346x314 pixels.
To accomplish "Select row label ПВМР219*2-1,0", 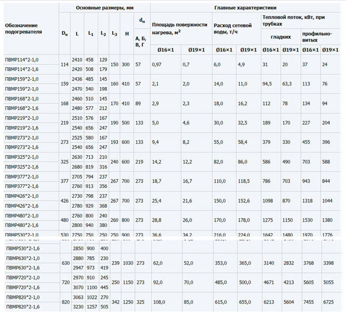I will click(x=21, y=118).
